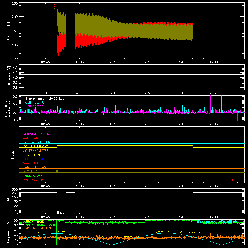Click the 06:45 tick under Flags plot

45,186
